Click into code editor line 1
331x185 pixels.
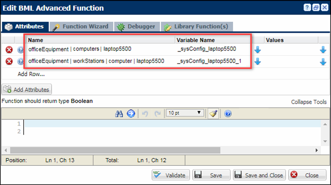pos(173,124)
